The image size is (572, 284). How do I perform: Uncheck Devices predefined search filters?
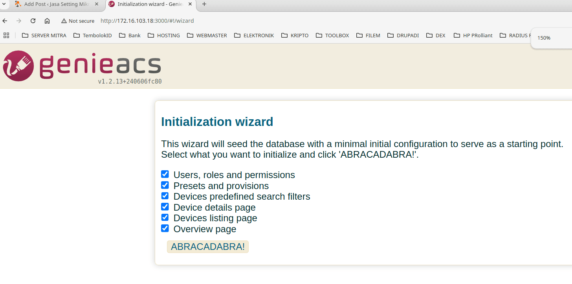(165, 195)
